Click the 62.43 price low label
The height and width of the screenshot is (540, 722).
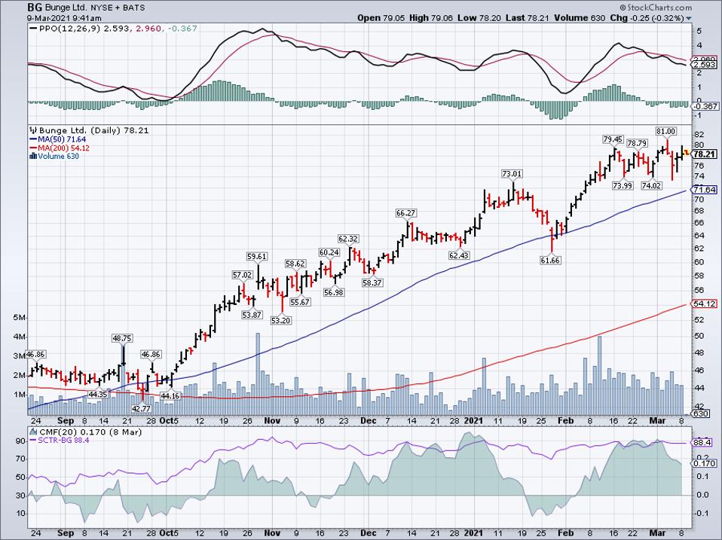tap(459, 255)
